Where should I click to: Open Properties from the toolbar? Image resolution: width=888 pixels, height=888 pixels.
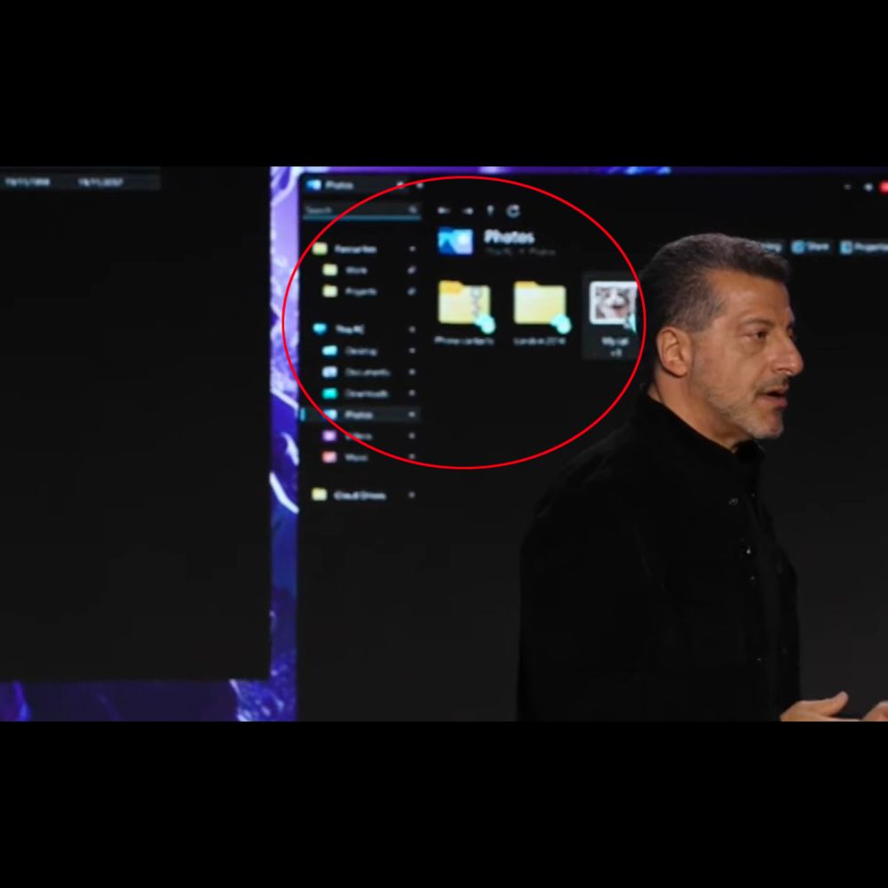(864, 248)
